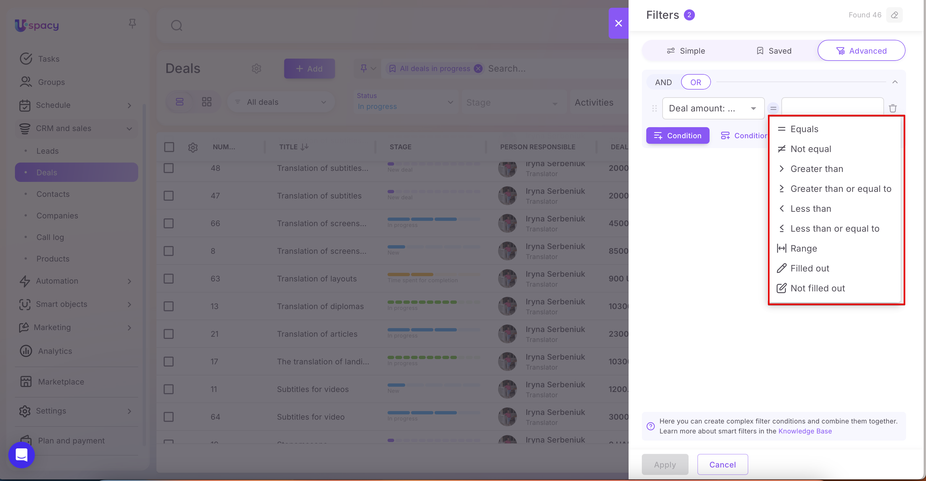Collapse the condition group chevron
This screenshot has width=926, height=481.
895,82
